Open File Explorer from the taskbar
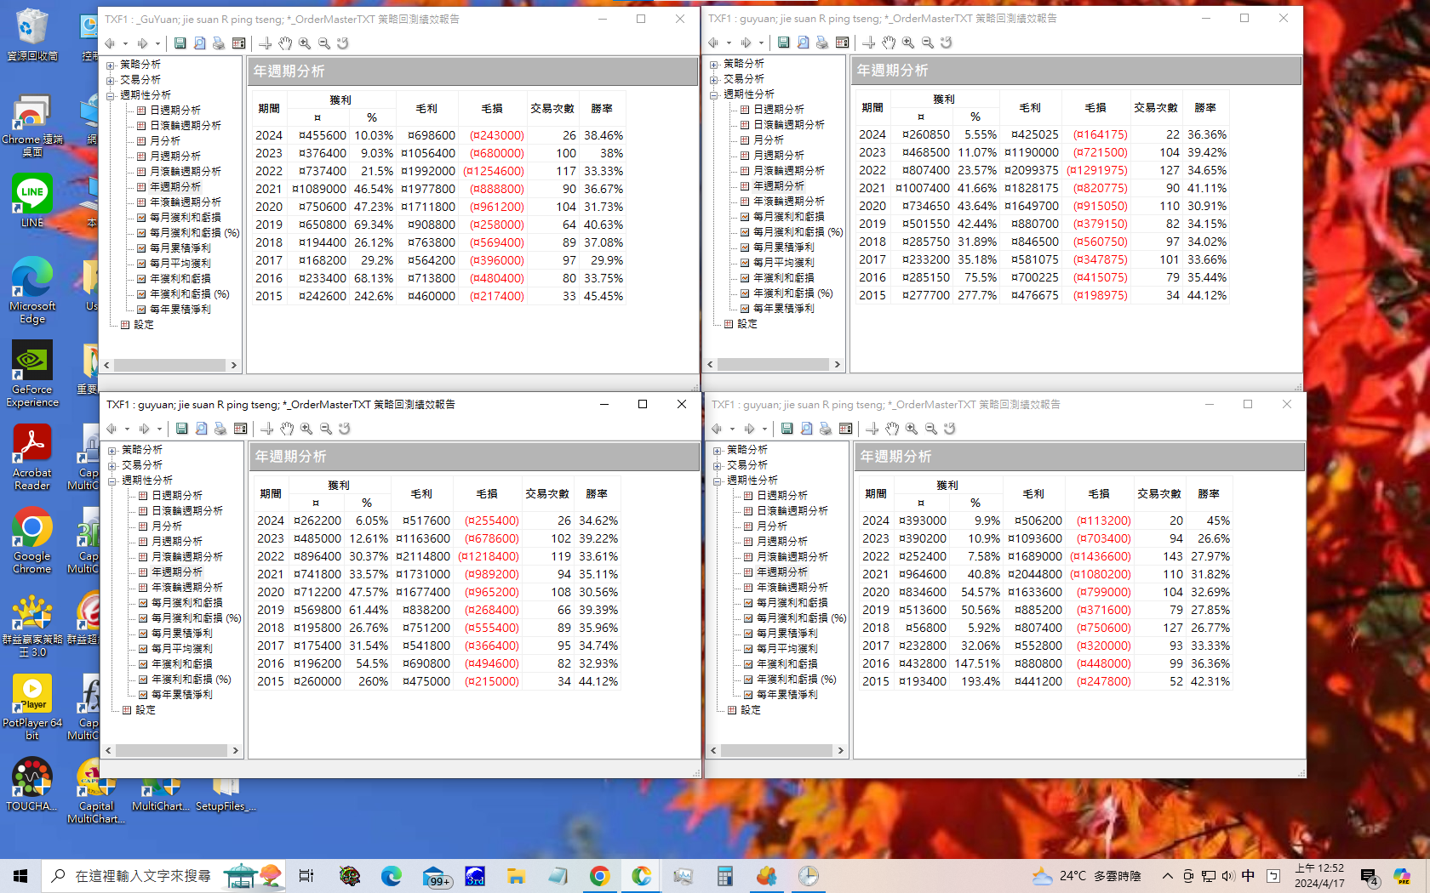The width and height of the screenshot is (1430, 893). 516,876
